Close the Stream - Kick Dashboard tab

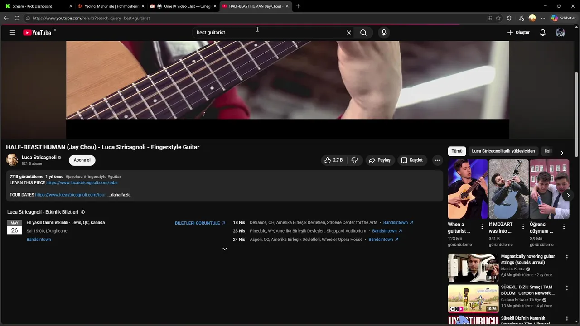click(x=70, y=6)
